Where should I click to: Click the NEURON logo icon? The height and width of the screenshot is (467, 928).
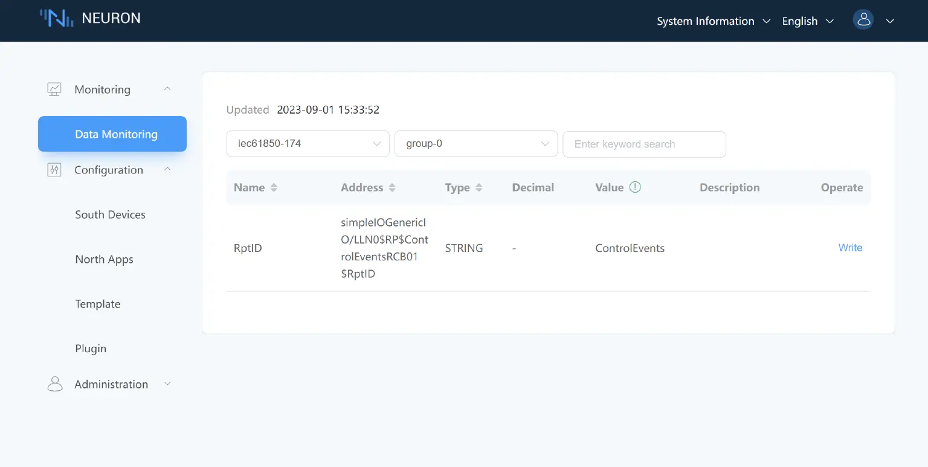(x=57, y=18)
